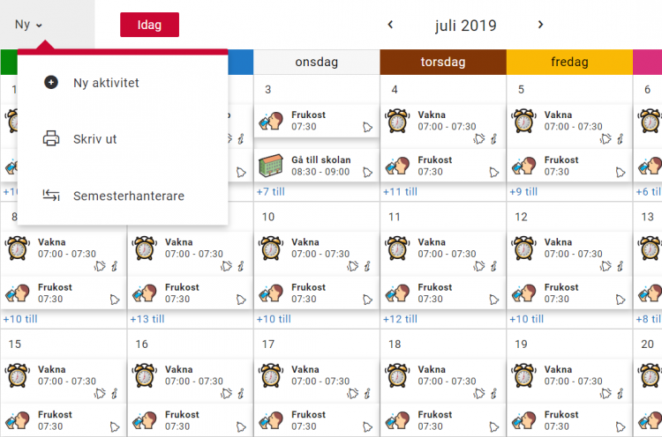
Task: Go to the next month
Action: 541,25
